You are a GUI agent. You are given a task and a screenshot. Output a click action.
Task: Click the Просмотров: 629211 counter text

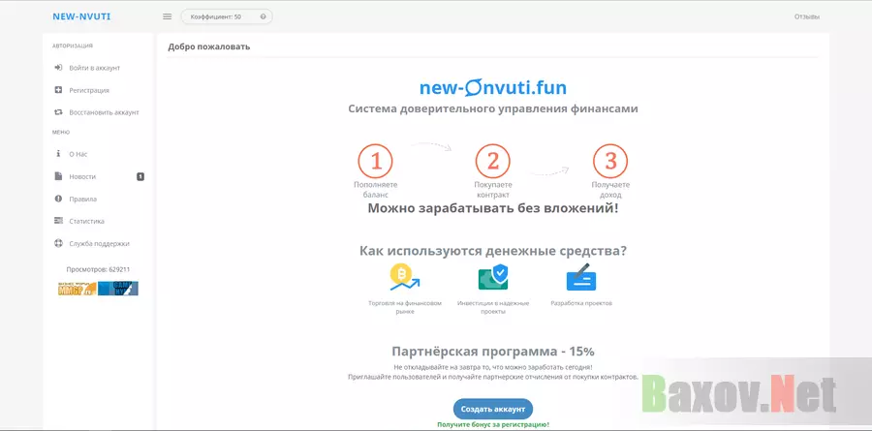pyautogui.click(x=98, y=269)
